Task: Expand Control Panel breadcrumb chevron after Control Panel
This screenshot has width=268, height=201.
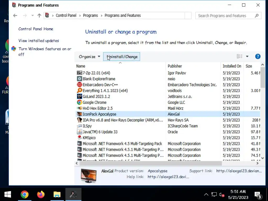Action: (x=80, y=15)
